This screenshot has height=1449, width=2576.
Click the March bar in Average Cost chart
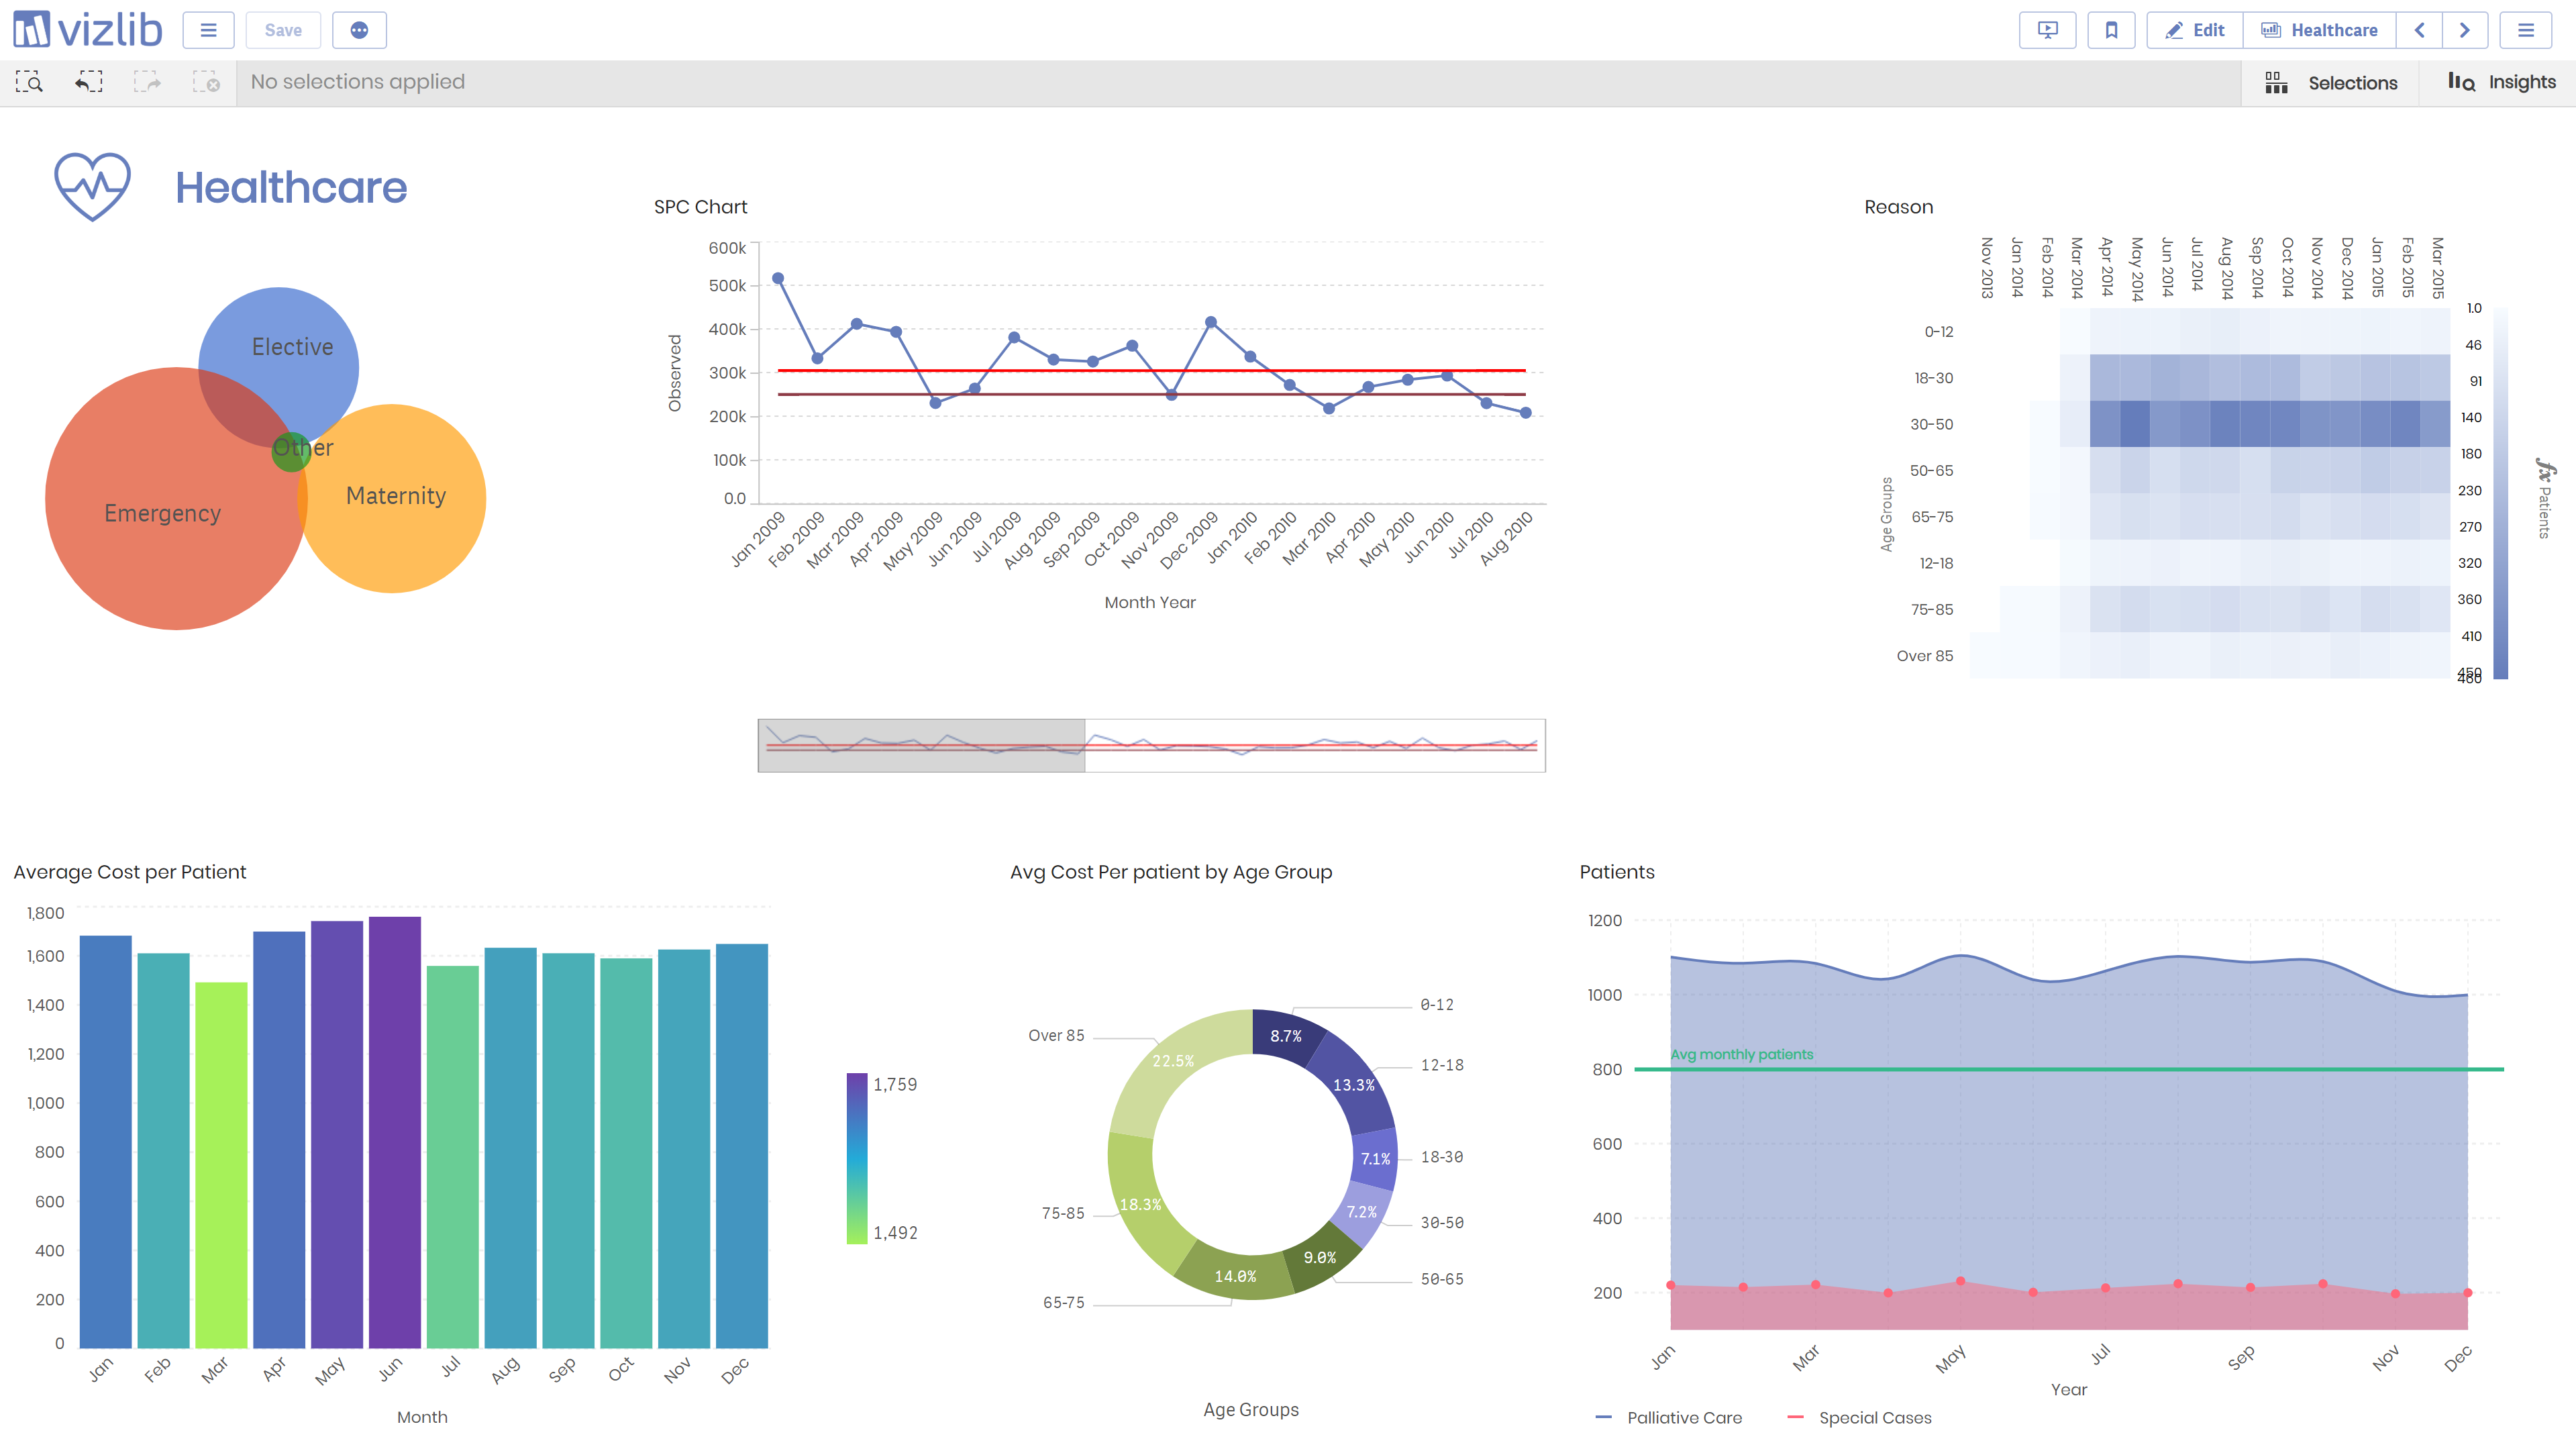[221, 1165]
